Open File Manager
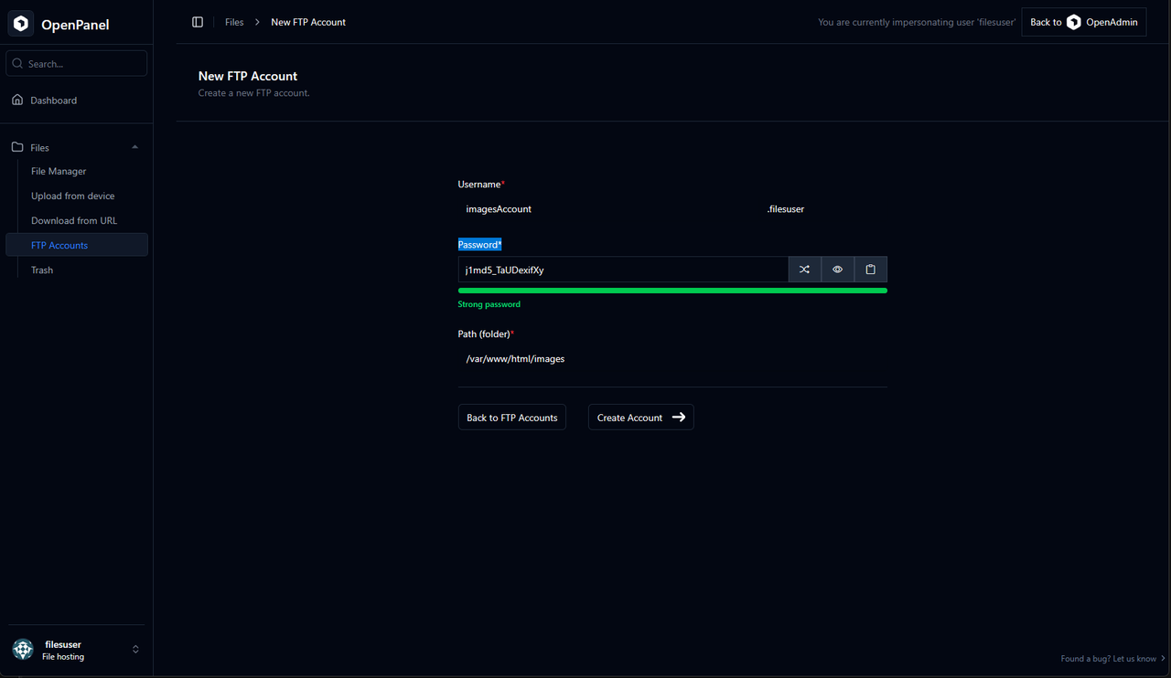Screen dimensions: 1171x678 pyautogui.click(x=59, y=171)
